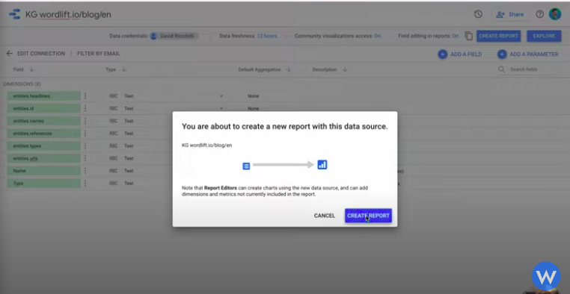
Task: Select the entities.urls field
Action: (x=43, y=158)
